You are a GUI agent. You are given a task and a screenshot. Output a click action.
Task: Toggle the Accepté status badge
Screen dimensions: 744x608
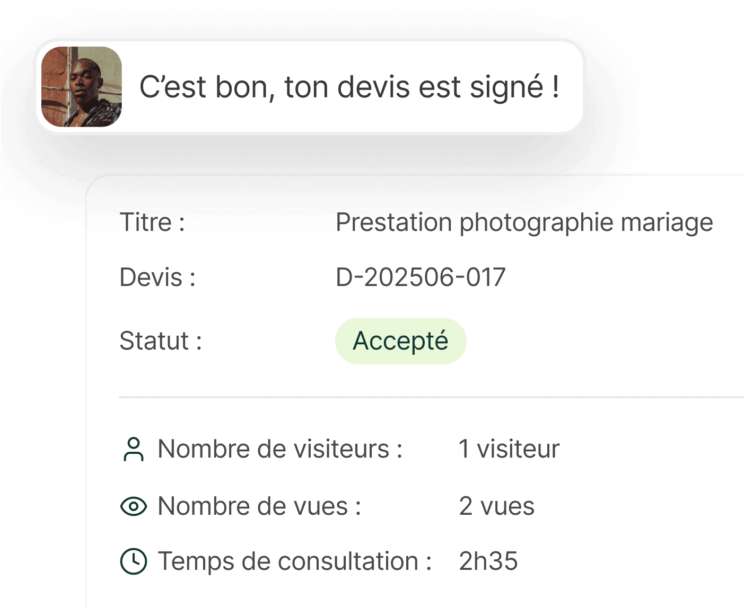(x=400, y=341)
